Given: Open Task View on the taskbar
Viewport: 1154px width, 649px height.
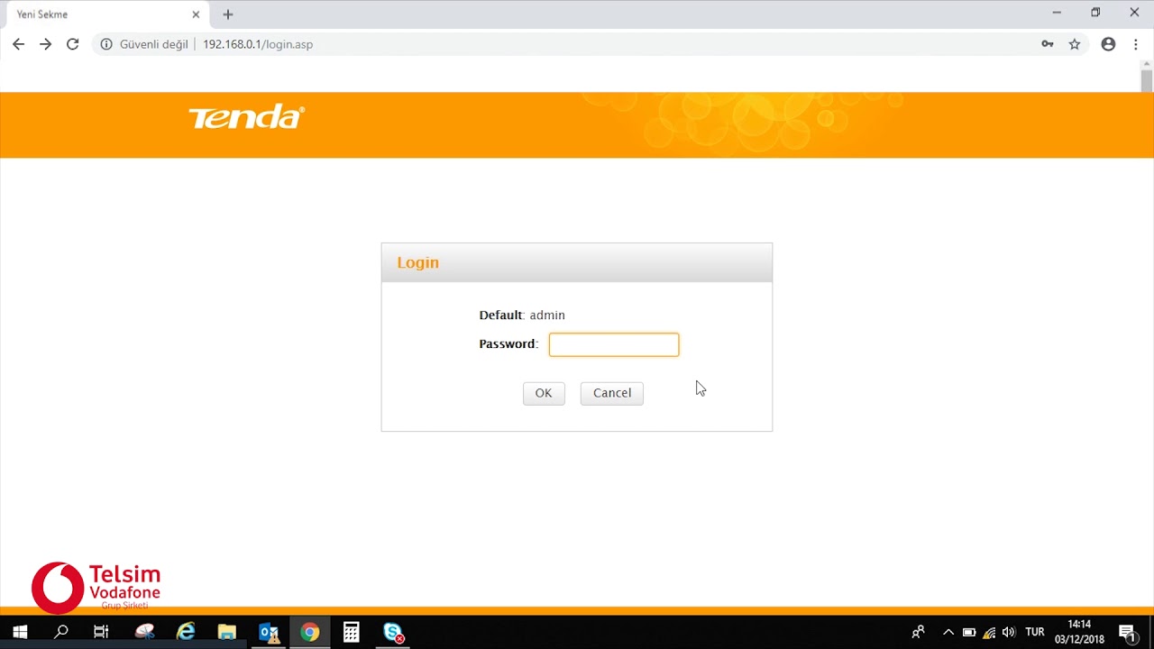Looking at the screenshot, I should coord(101,633).
